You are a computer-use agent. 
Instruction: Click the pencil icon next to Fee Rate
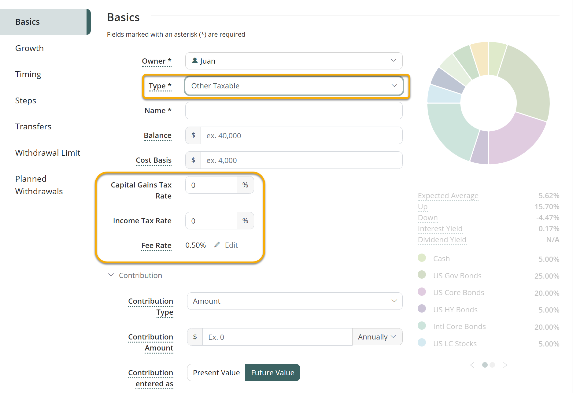(x=217, y=245)
